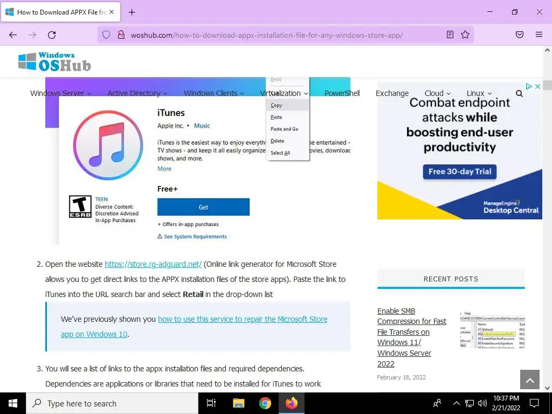Open the Firefox hamburger application menu

pyautogui.click(x=539, y=34)
